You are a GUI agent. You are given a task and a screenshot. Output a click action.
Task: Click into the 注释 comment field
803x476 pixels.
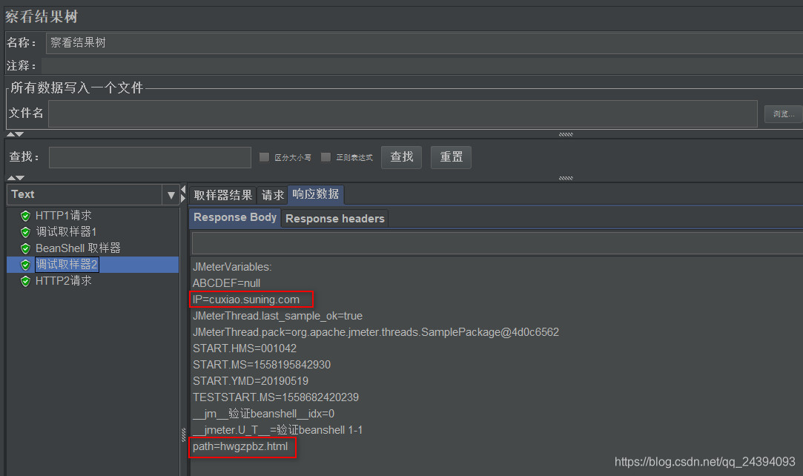tap(422, 66)
